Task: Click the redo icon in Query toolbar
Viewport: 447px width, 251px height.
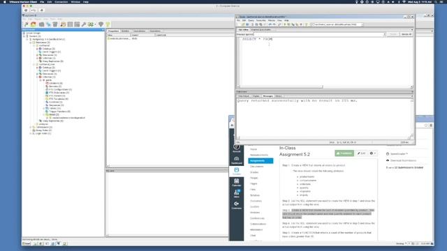Action: (x=274, y=25)
